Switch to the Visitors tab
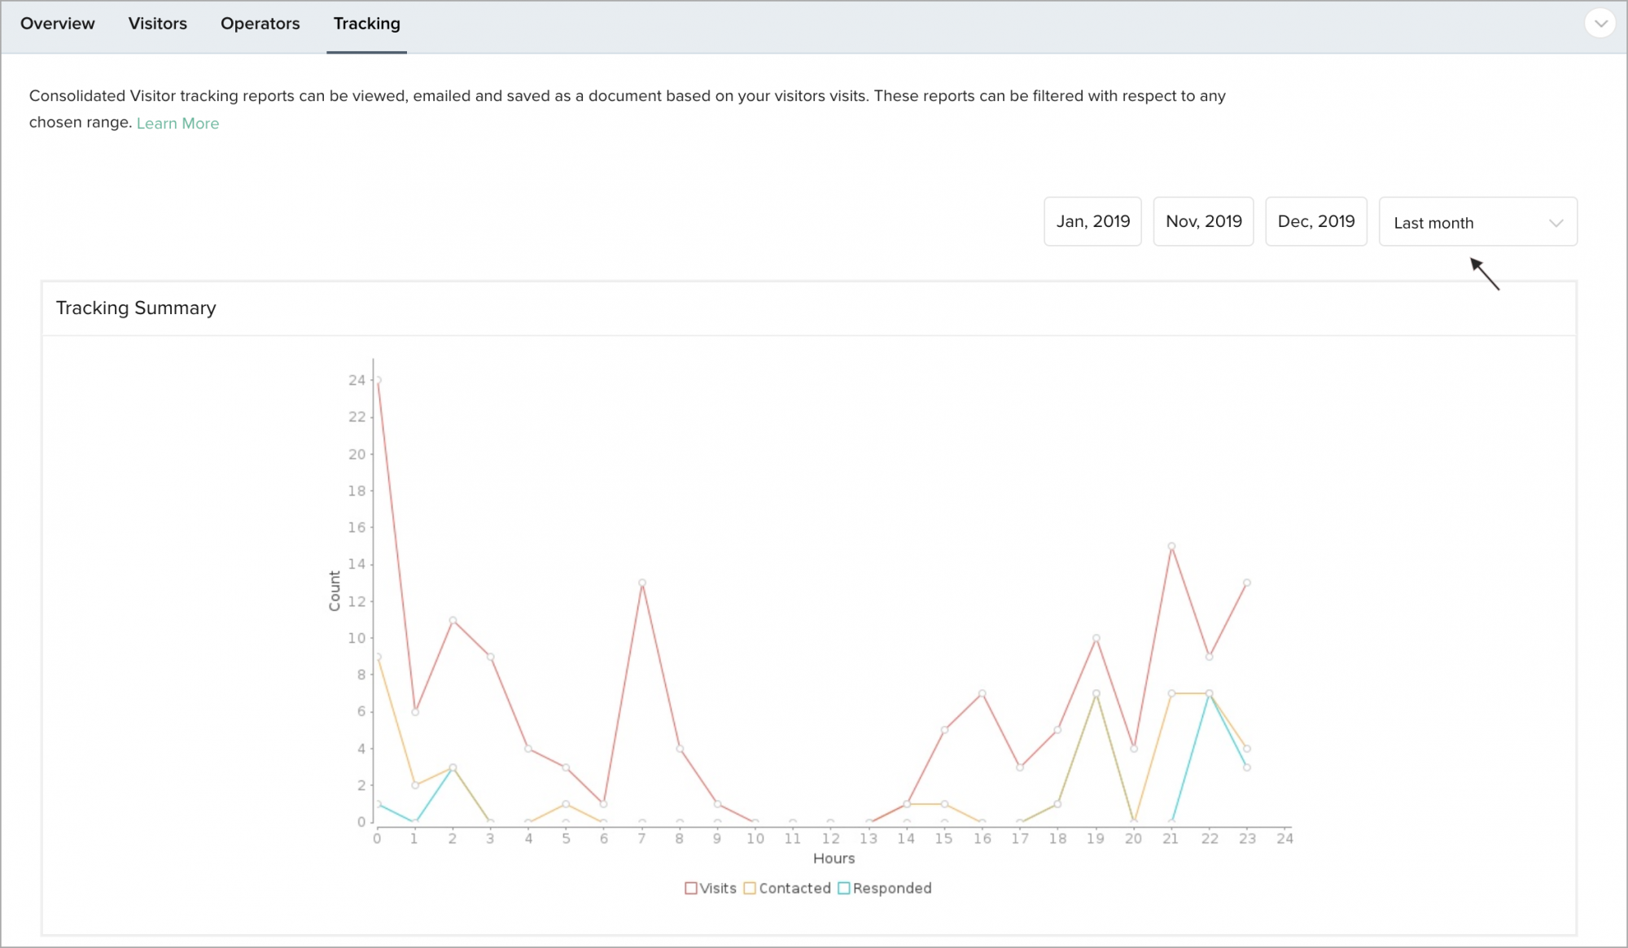This screenshot has width=1628, height=948. [x=157, y=24]
